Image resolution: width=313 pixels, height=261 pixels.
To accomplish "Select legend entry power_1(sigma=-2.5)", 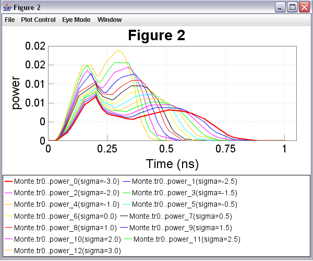I will (x=184, y=182).
